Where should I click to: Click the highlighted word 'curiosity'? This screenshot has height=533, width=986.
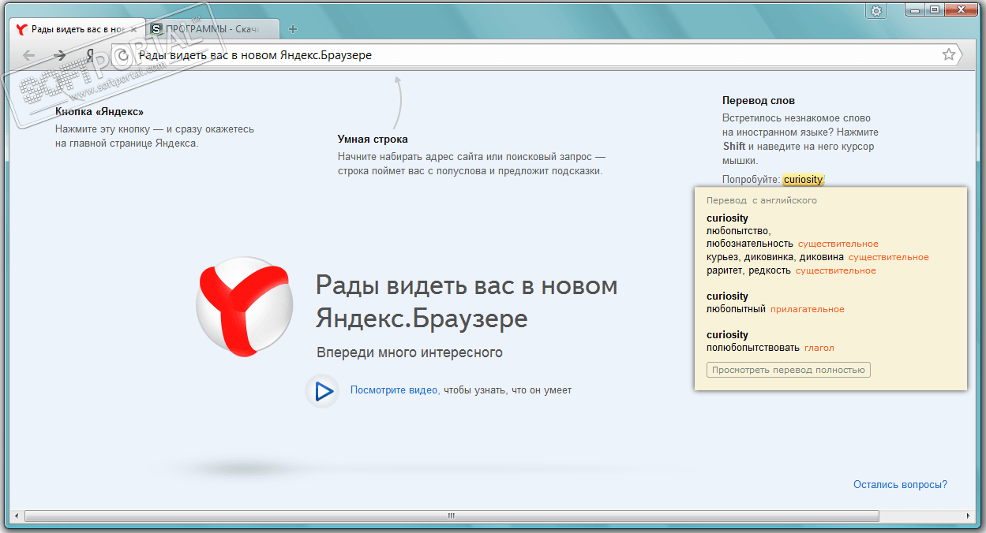point(804,180)
